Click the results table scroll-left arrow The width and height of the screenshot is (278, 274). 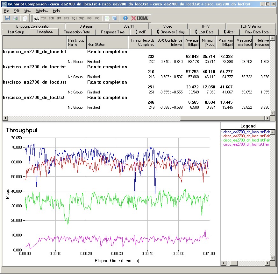tap(5, 118)
